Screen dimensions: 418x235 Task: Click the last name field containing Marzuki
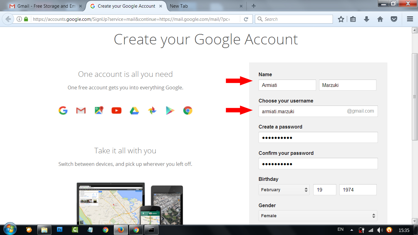[x=348, y=85]
